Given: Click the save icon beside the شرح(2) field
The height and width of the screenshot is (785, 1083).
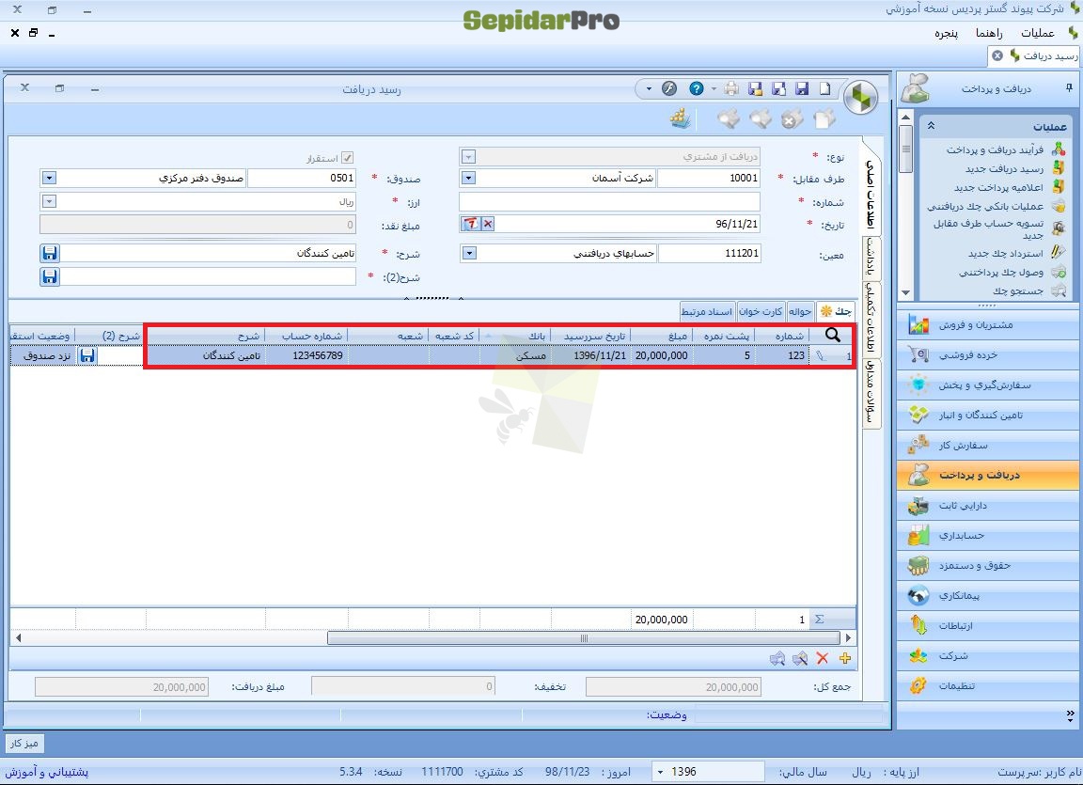Looking at the screenshot, I should 50,276.
